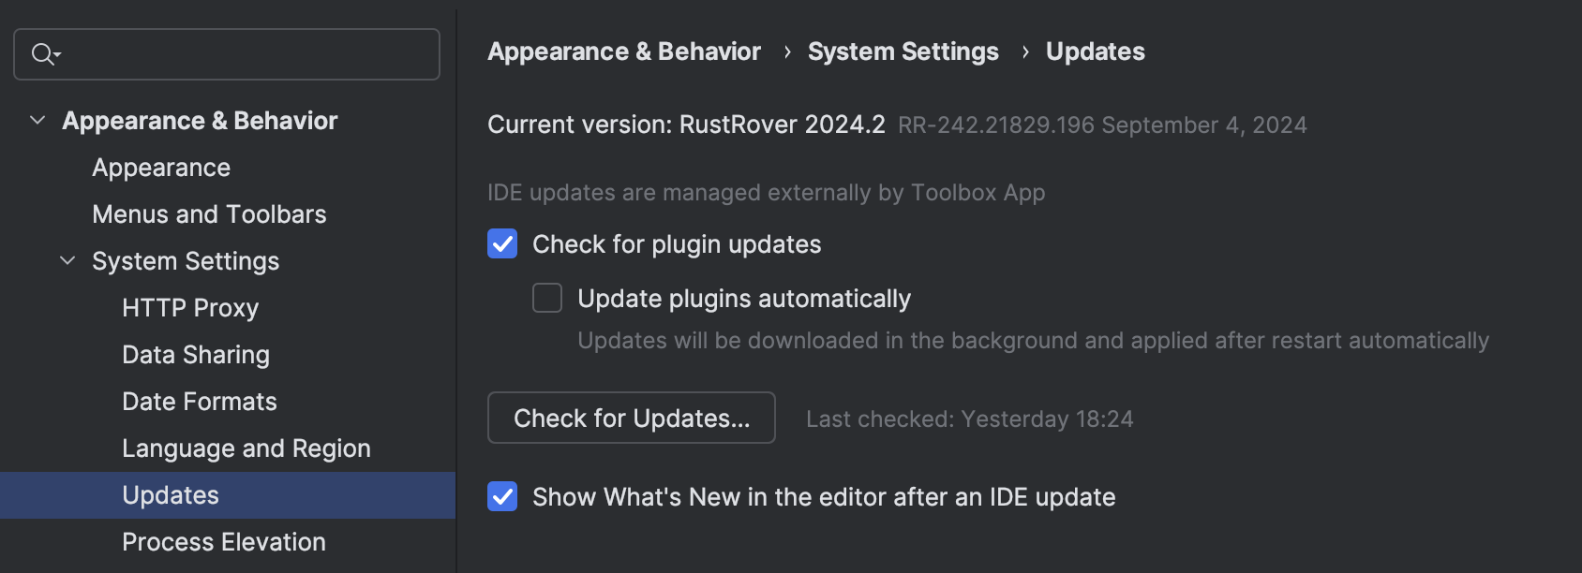Disable Check for plugin updates

[x=501, y=243]
